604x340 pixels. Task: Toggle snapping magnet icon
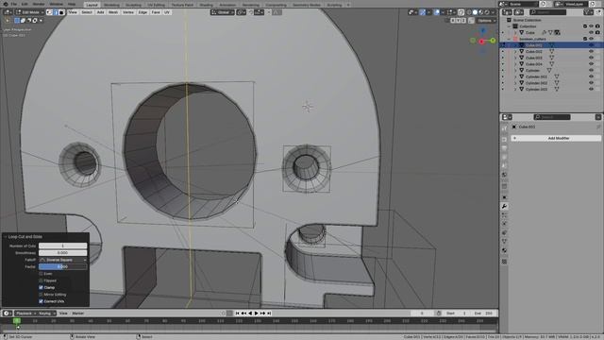[x=251, y=12]
